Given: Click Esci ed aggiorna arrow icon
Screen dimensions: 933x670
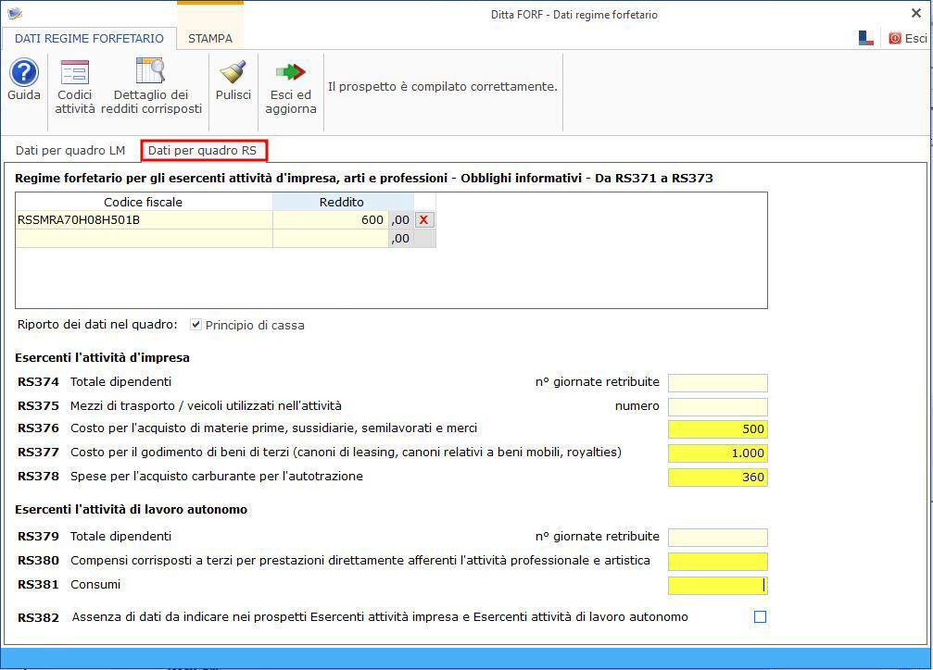Looking at the screenshot, I should [291, 72].
